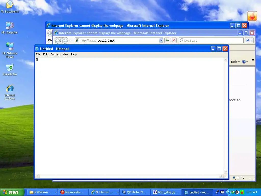Screen dimensions: 261x196
Task: Expand the toolbar overflow chevron in Internet Explorer
Action: pos(253,60)
